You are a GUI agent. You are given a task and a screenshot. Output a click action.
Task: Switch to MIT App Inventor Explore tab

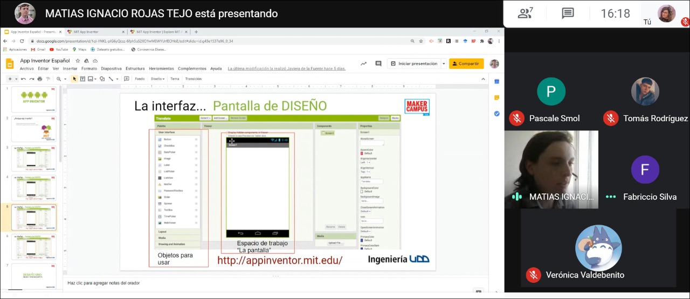coord(160,32)
